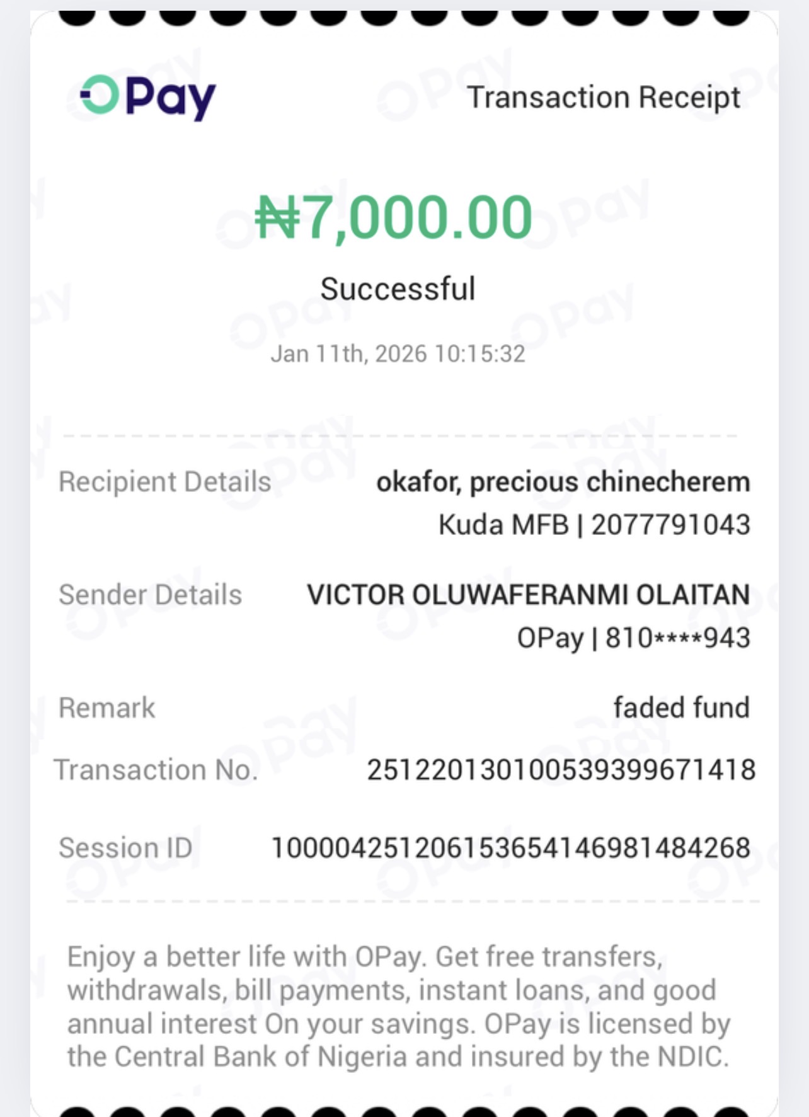This screenshot has height=1117, width=809.
Task: Select the faded fund remark text
Action: click(x=681, y=707)
